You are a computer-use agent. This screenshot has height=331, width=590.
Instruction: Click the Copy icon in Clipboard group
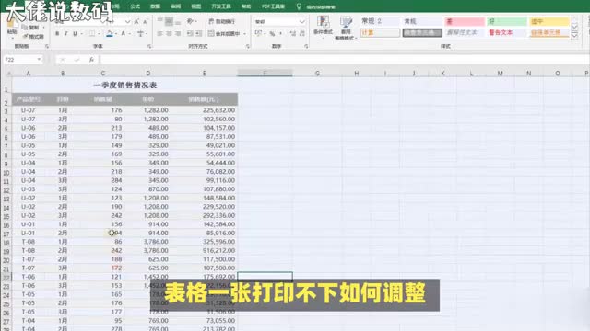(x=25, y=28)
